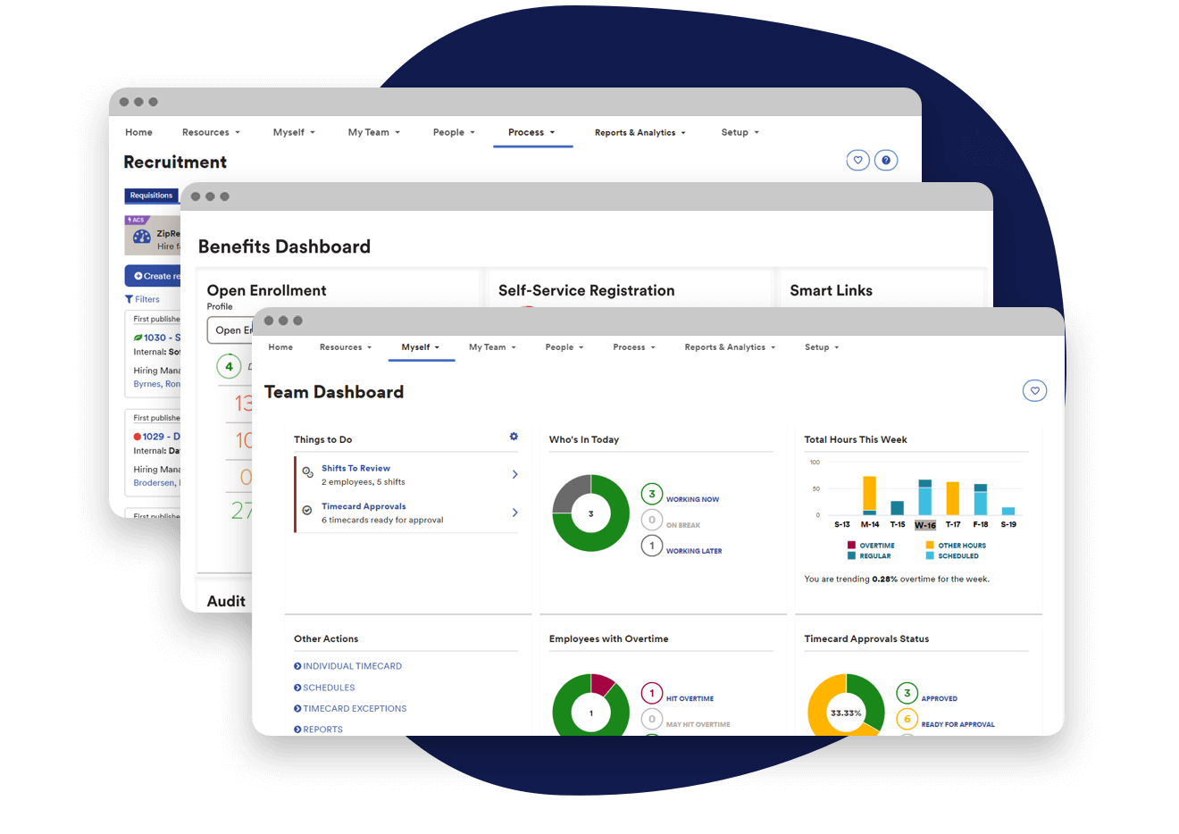Switch to the Requisitions tab
The width and height of the screenshot is (1179, 834).
pyautogui.click(x=151, y=196)
